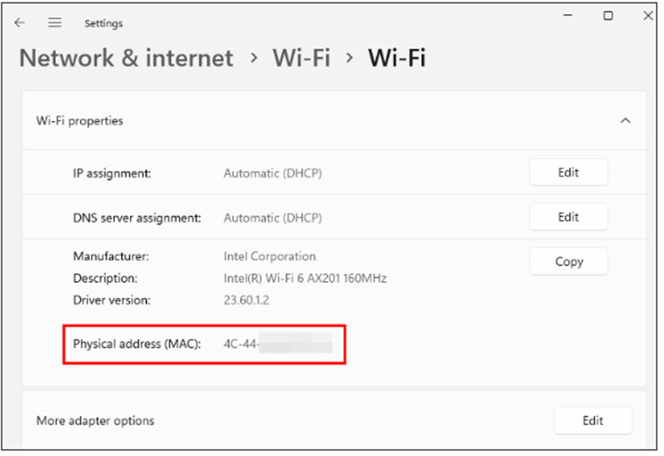The height and width of the screenshot is (456, 664).
Task: Click the Wi-Fi properties section header
Action: tap(80, 121)
